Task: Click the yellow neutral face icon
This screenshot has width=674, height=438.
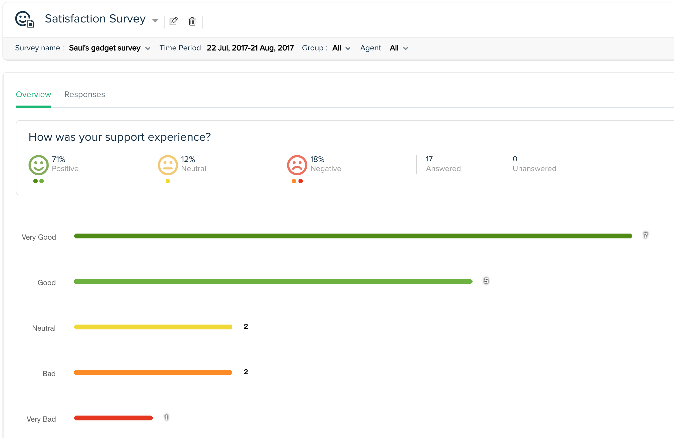Action: point(168,165)
